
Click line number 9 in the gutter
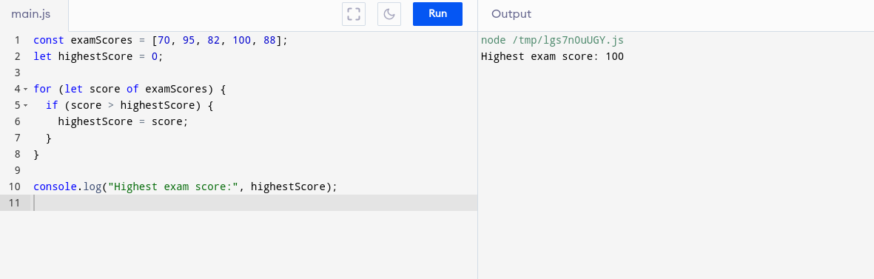point(17,170)
